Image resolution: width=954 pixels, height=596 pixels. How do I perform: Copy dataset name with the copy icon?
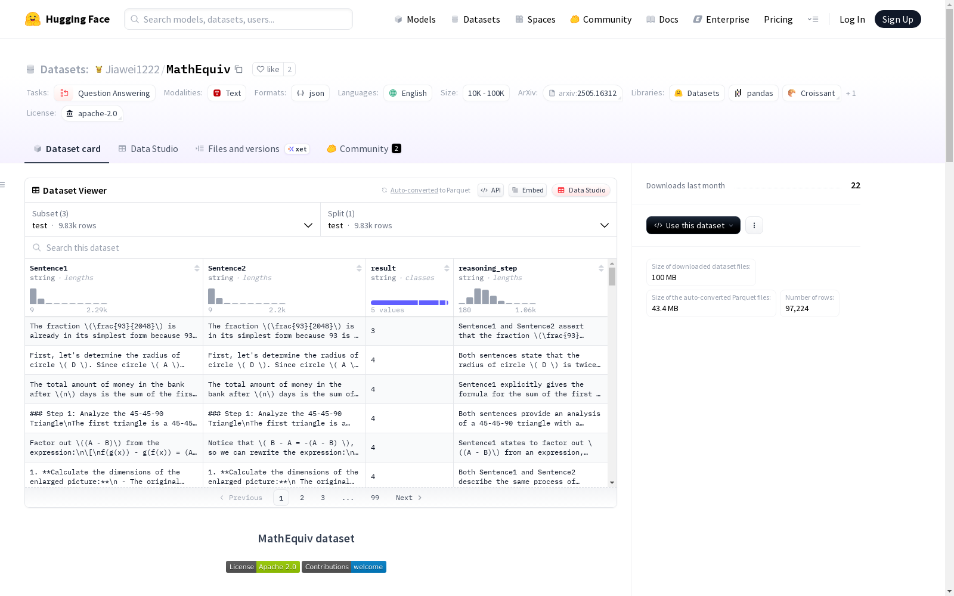[238, 69]
